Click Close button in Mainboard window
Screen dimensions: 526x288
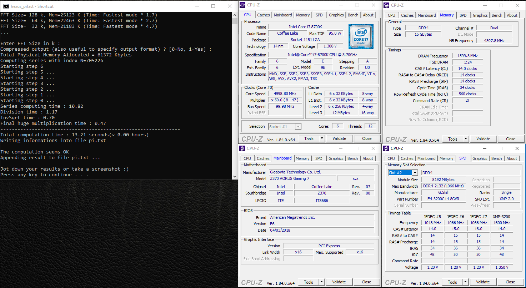[366, 282]
